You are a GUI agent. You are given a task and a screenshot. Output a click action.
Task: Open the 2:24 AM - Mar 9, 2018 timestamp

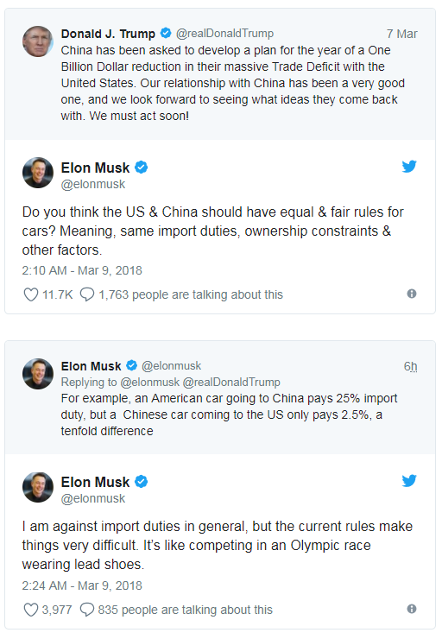click(x=82, y=585)
